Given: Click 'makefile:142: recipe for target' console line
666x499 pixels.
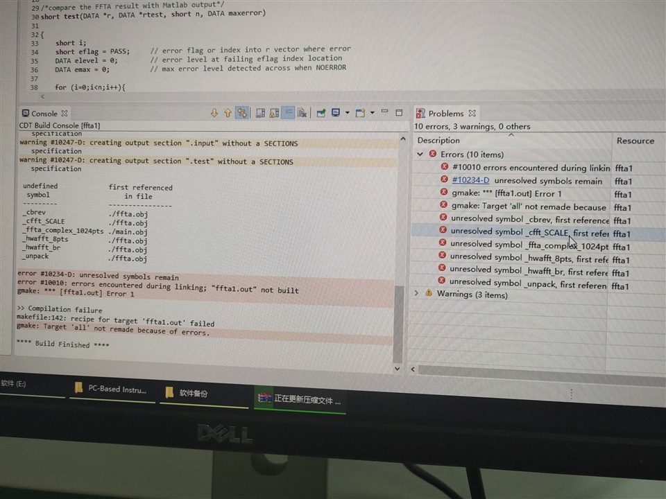Looking at the screenshot, I should (116, 320).
